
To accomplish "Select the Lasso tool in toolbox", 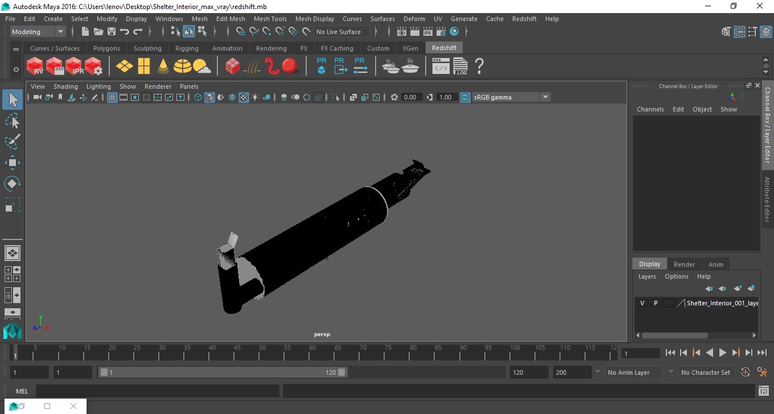I will pyautogui.click(x=13, y=121).
